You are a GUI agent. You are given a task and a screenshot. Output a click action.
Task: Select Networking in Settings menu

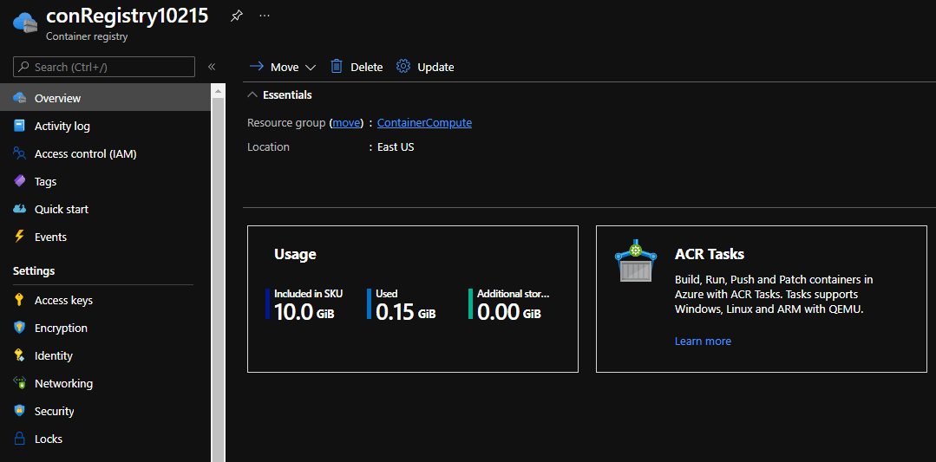[63, 383]
